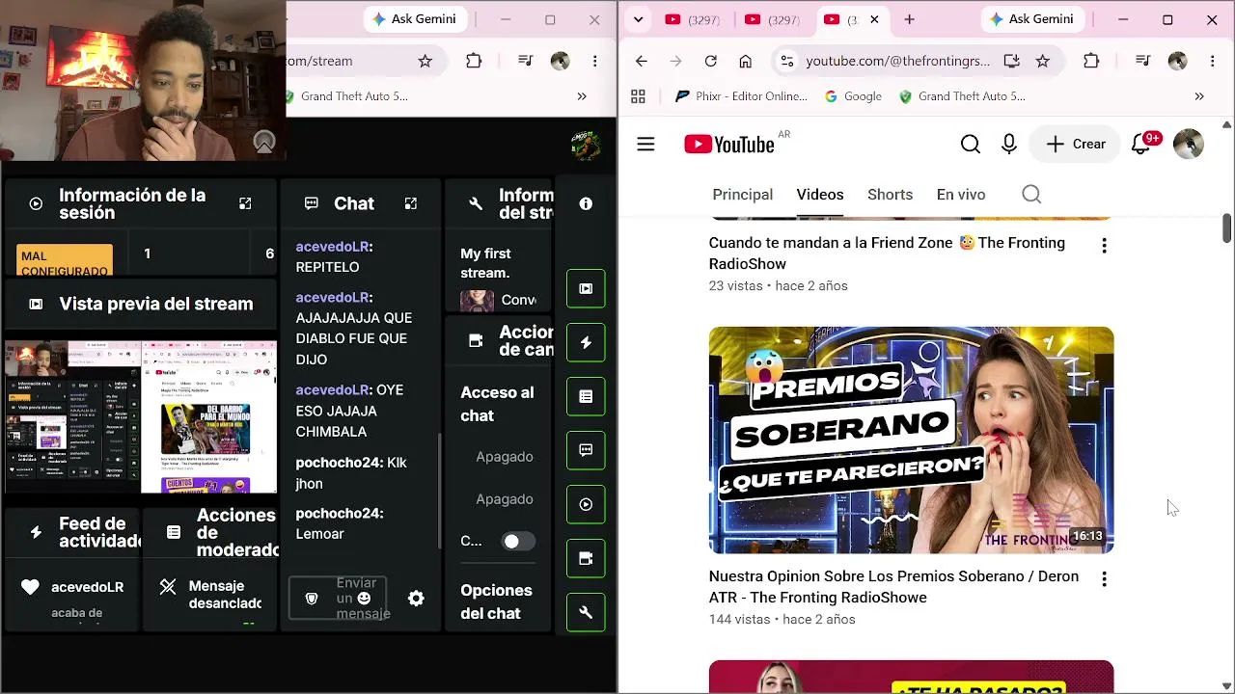Open YouTube notifications bell
The width and height of the screenshot is (1235, 694).
pos(1142,145)
